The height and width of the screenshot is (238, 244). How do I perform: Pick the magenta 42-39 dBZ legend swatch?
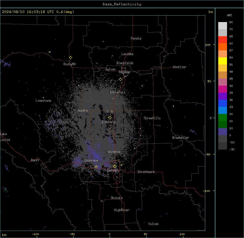point(222,89)
